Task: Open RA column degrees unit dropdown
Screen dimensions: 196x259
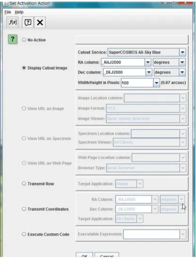Action: tap(182, 62)
